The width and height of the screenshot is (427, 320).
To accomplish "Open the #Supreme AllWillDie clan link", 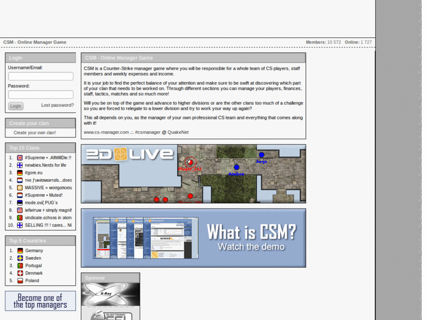I will [48, 157].
